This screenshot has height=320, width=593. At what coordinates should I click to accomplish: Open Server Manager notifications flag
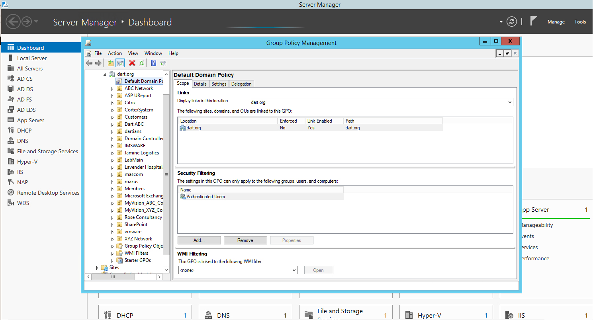(534, 21)
